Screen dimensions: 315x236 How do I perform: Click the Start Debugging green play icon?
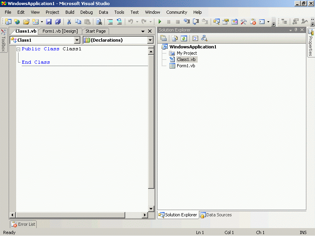pyautogui.click(x=160, y=22)
